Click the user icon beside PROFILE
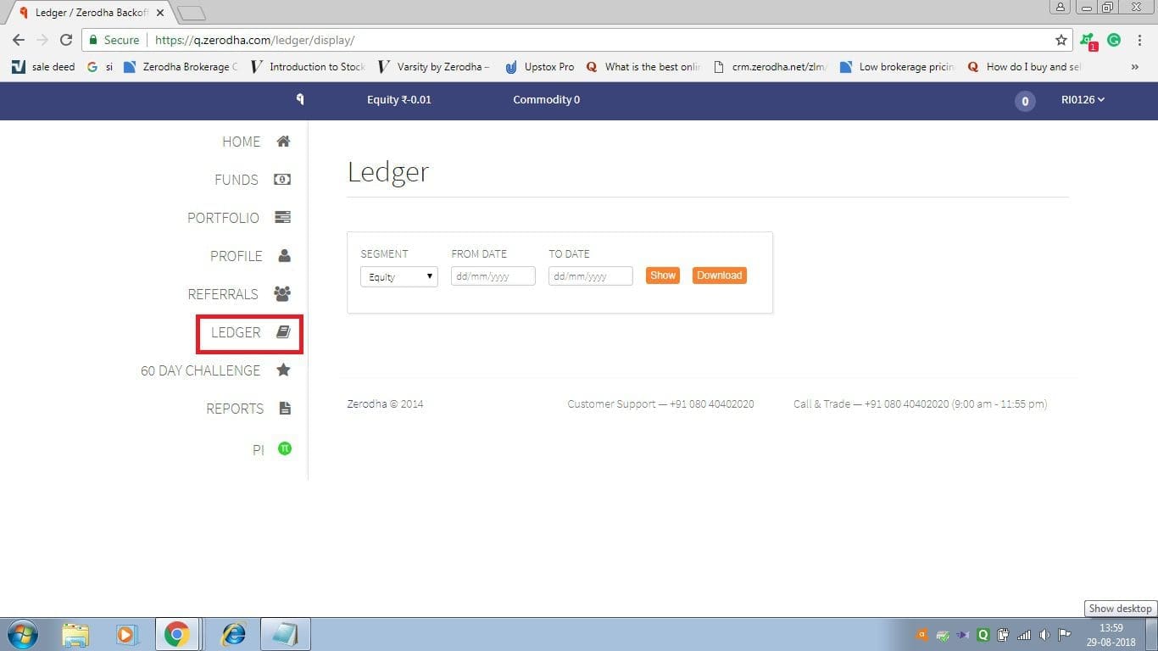This screenshot has height=651, width=1158. coord(285,255)
